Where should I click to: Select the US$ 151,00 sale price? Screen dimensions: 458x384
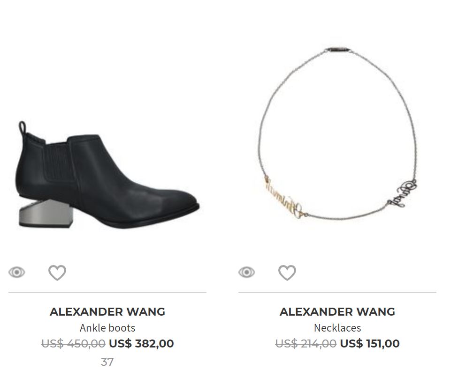tap(370, 343)
